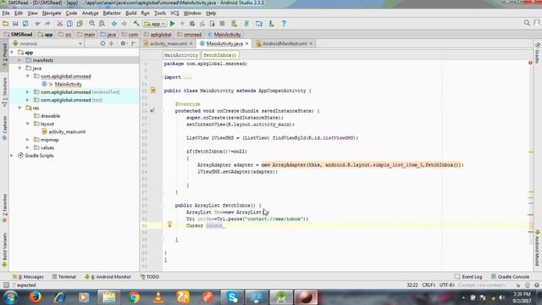Click the Help question mark icon
The width and height of the screenshot is (542, 305).
coord(284,24)
